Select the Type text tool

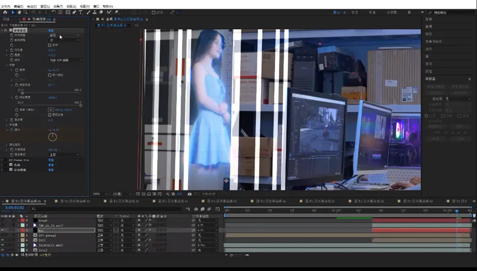(x=81, y=12)
